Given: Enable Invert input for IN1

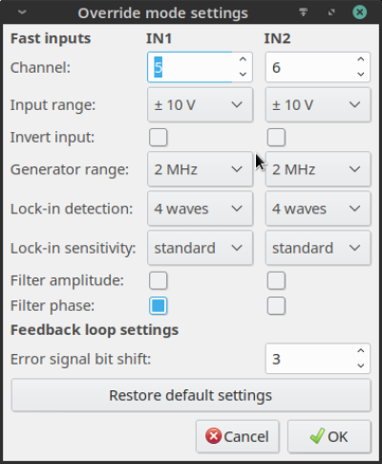Looking at the screenshot, I should pos(158,138).
